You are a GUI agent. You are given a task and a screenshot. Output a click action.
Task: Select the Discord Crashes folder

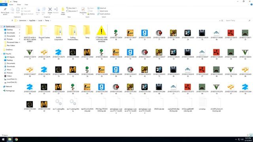coord(44,32)
